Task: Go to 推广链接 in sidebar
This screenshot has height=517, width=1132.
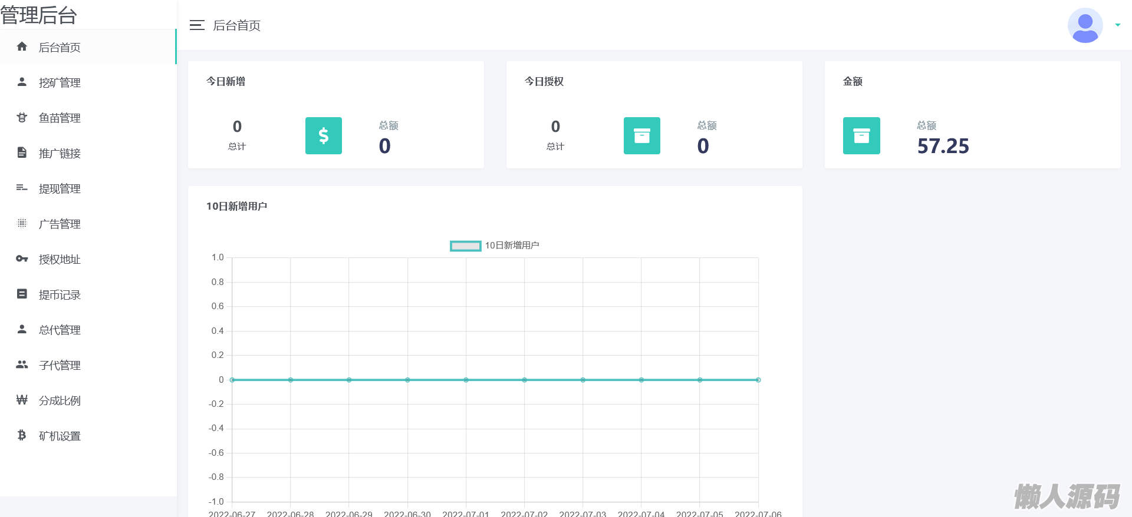Action: click(60, 153)
